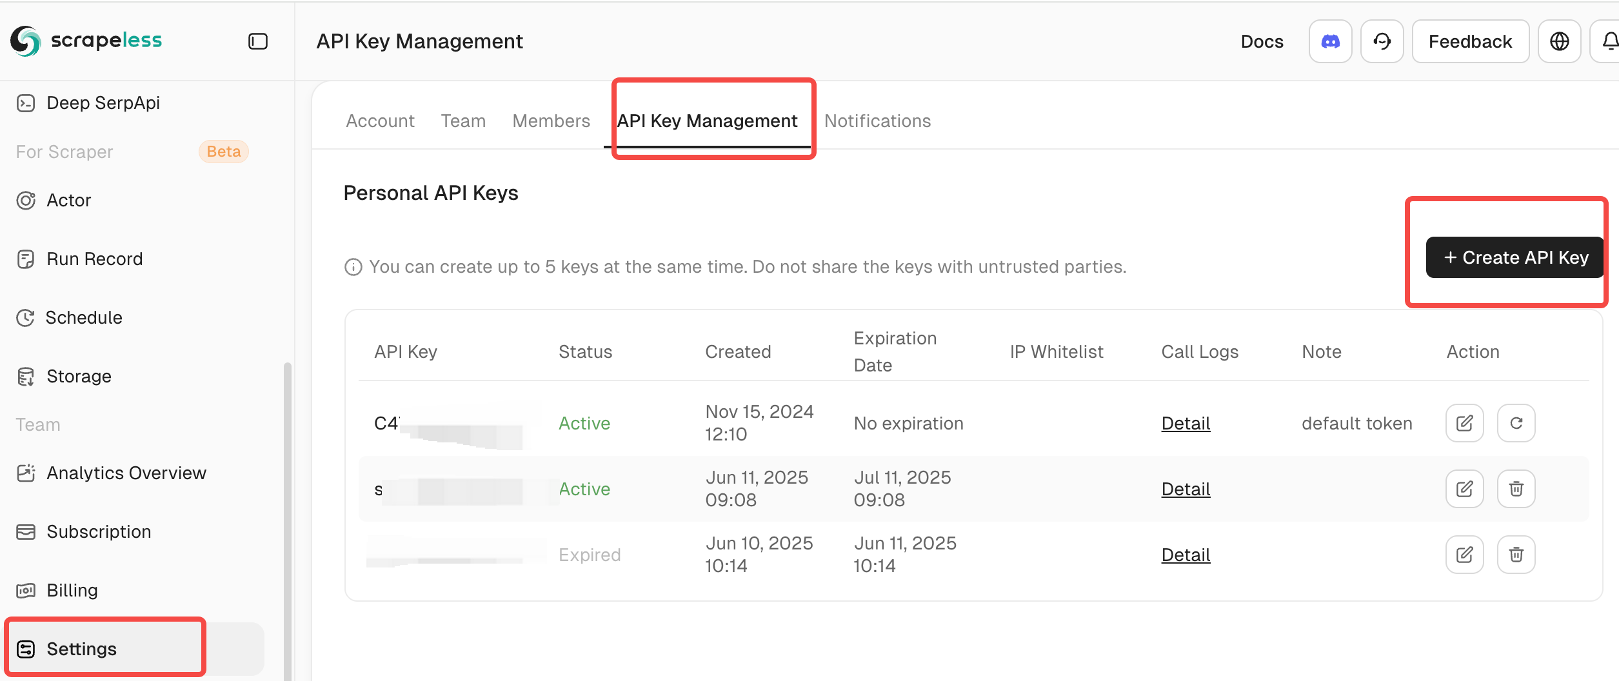Click the Active status of default token

click(x=584, y=423)
